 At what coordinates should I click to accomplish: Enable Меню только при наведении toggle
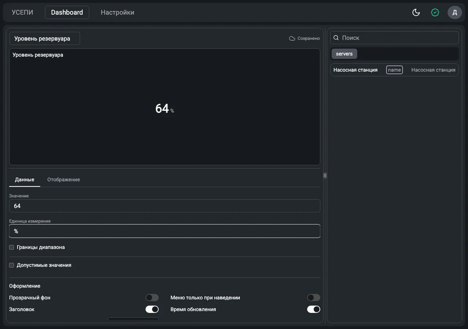(314, 298)
